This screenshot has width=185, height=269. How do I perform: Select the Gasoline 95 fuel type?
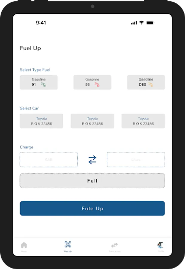tap(92, 82)
